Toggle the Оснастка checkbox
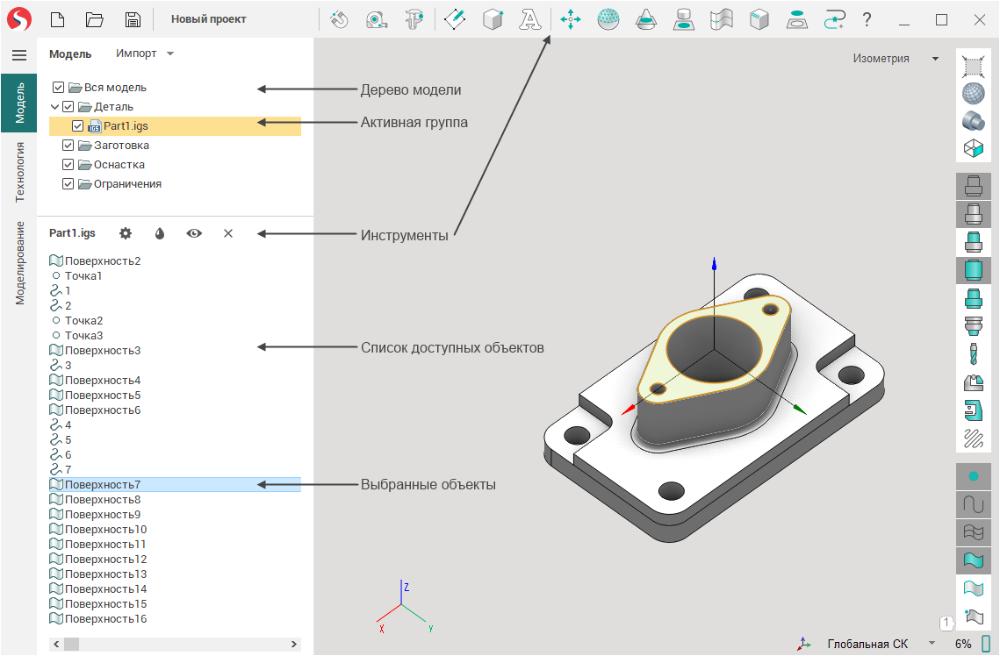The width and height of the screenshot is (1000, 656). [68, 165]
